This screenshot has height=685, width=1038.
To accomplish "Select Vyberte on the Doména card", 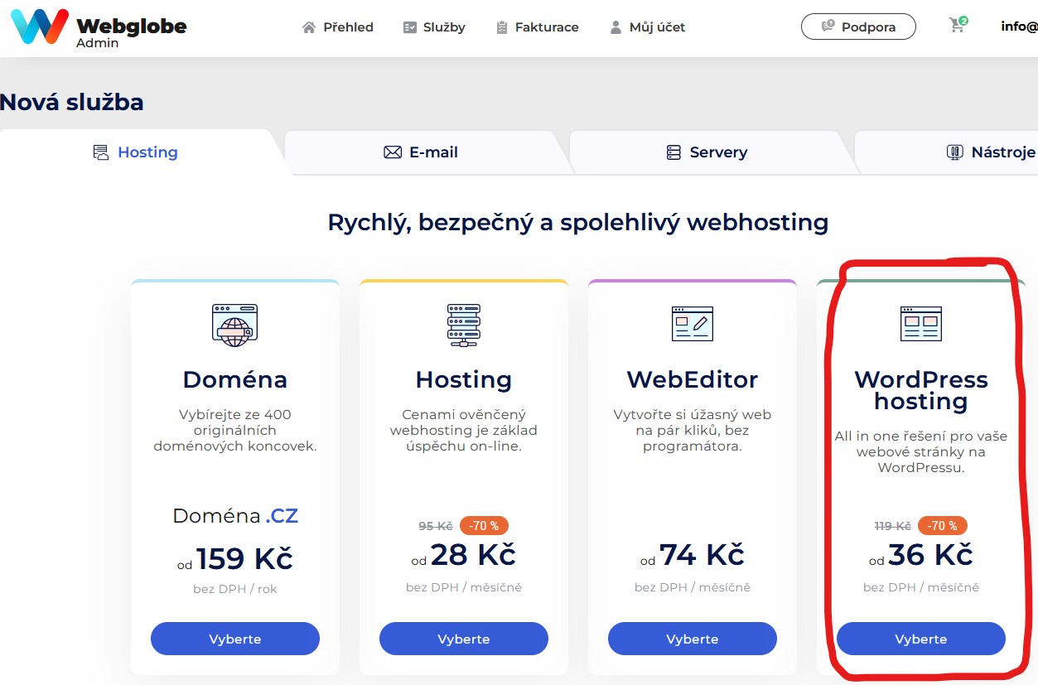I will pos(234,638).
